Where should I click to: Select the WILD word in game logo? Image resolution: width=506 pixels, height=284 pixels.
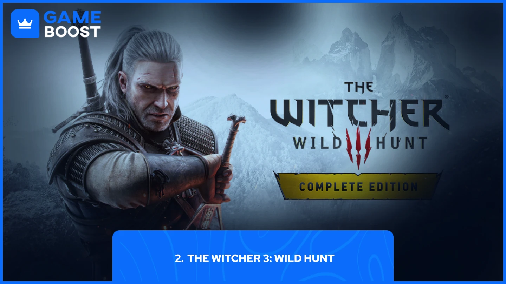point(317,143)
